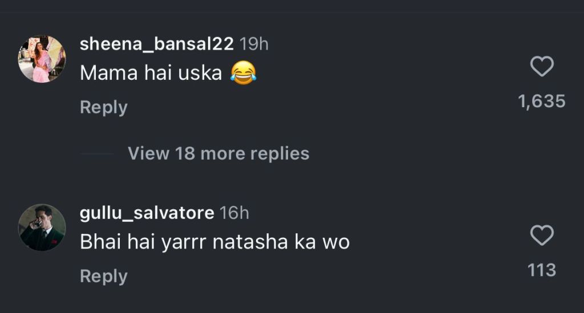Go to gullu_salvatore's profile via username
This screenshot has width=584, height=313.
pos(147,213)
